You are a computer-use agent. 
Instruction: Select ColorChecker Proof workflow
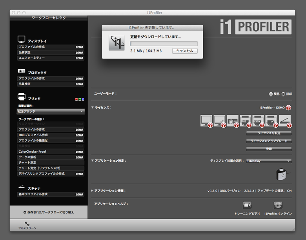click(x=51, y=152)
